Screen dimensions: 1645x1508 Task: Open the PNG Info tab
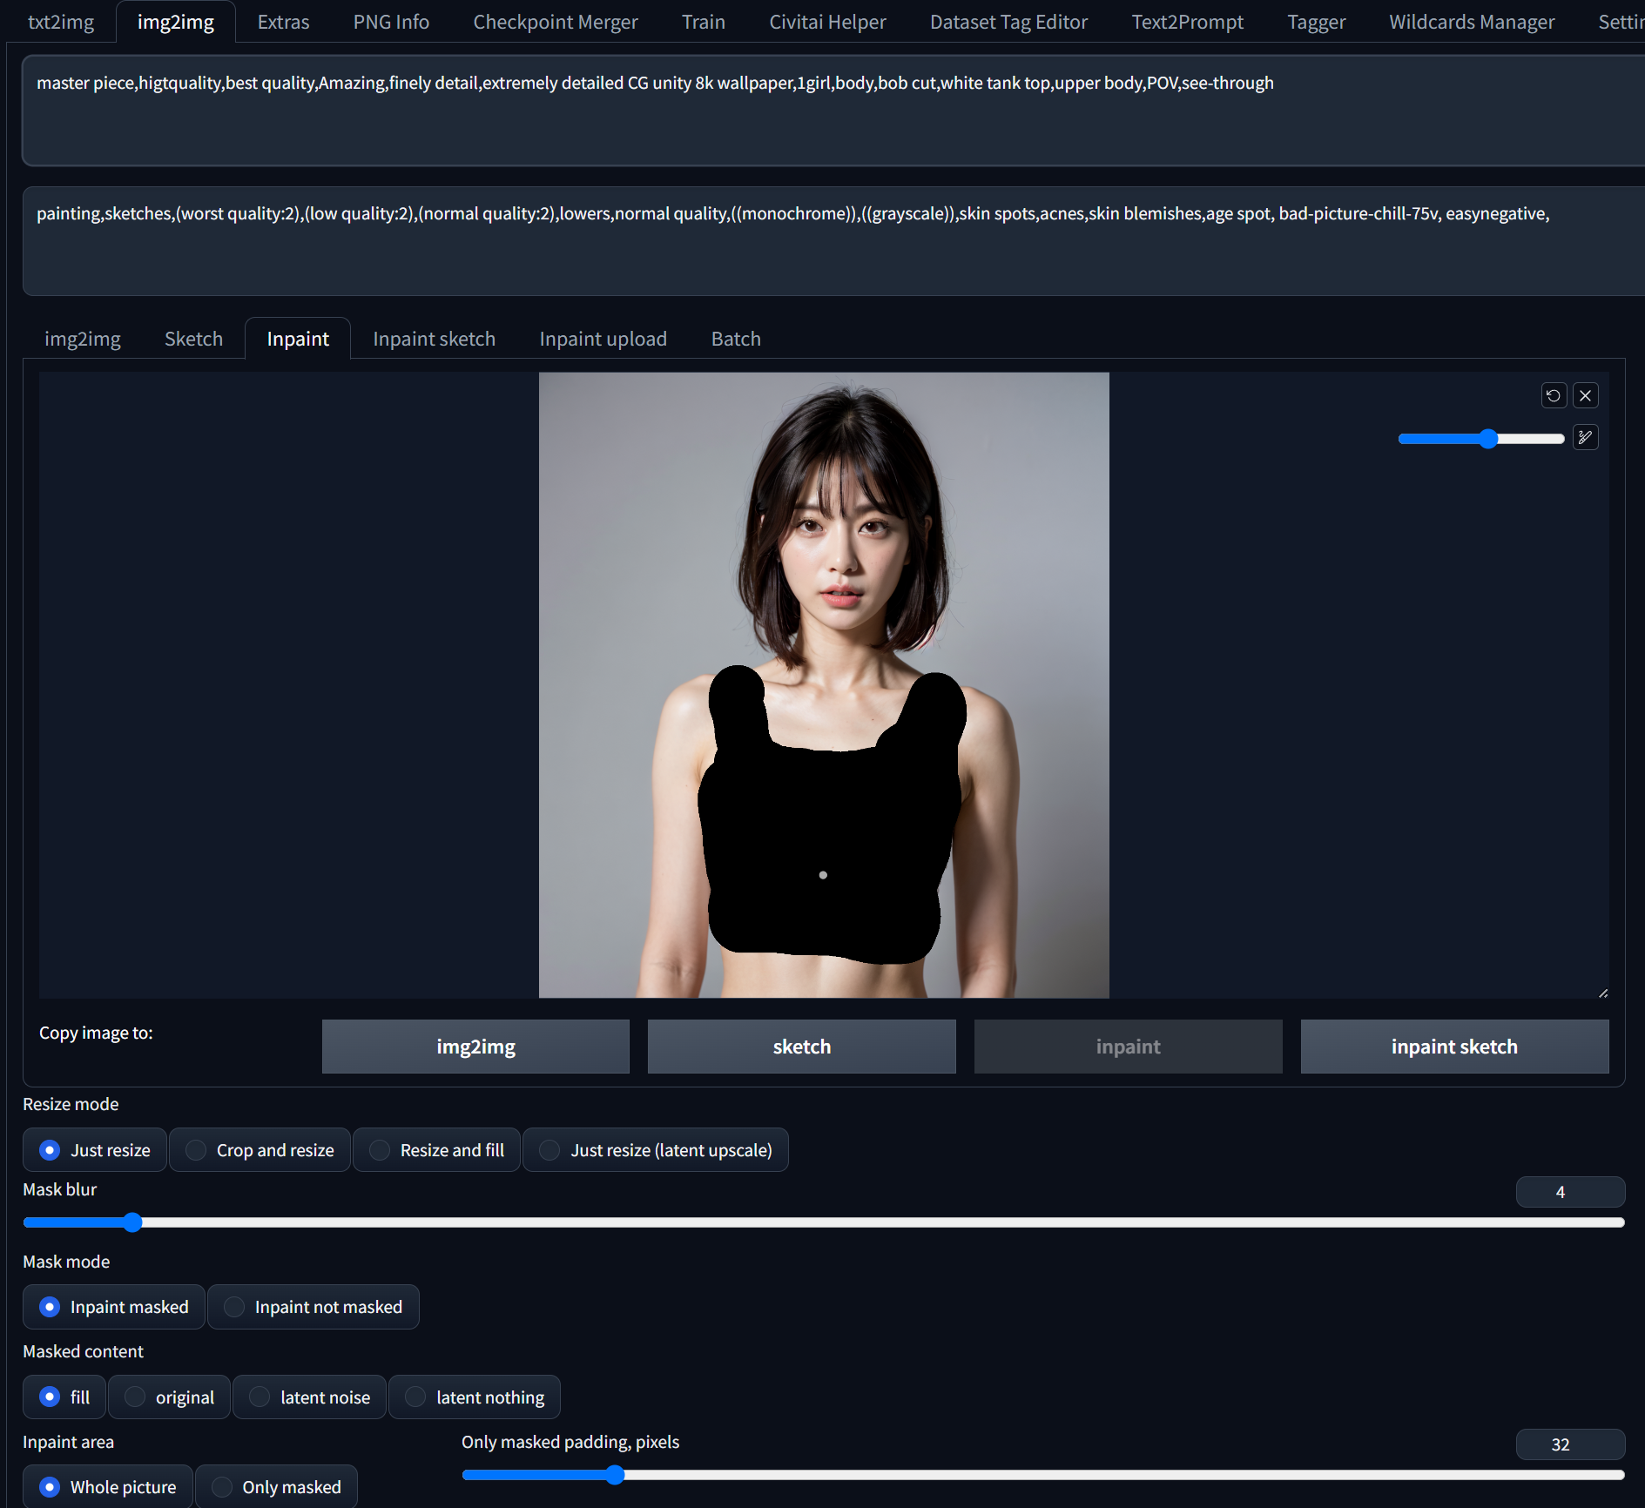[x=391, y=22]
